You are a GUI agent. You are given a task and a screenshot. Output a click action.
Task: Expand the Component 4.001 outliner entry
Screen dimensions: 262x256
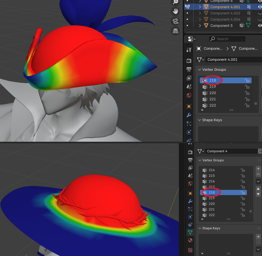[200, 7]
